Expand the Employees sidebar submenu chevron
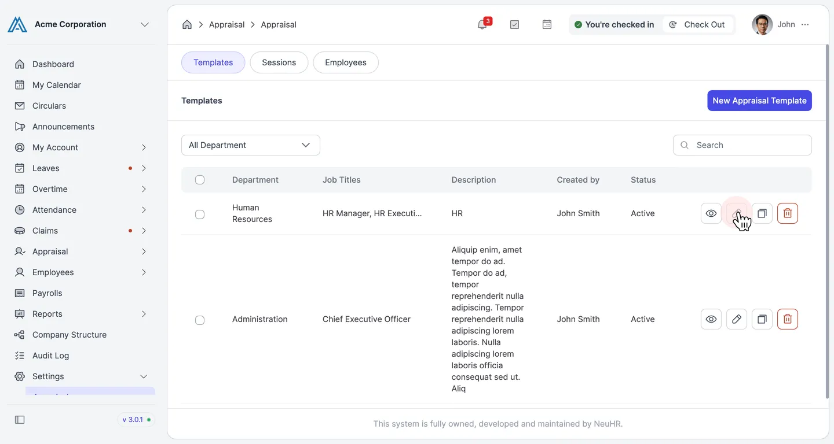Viewport: 834px width, 444px height. 144,272
